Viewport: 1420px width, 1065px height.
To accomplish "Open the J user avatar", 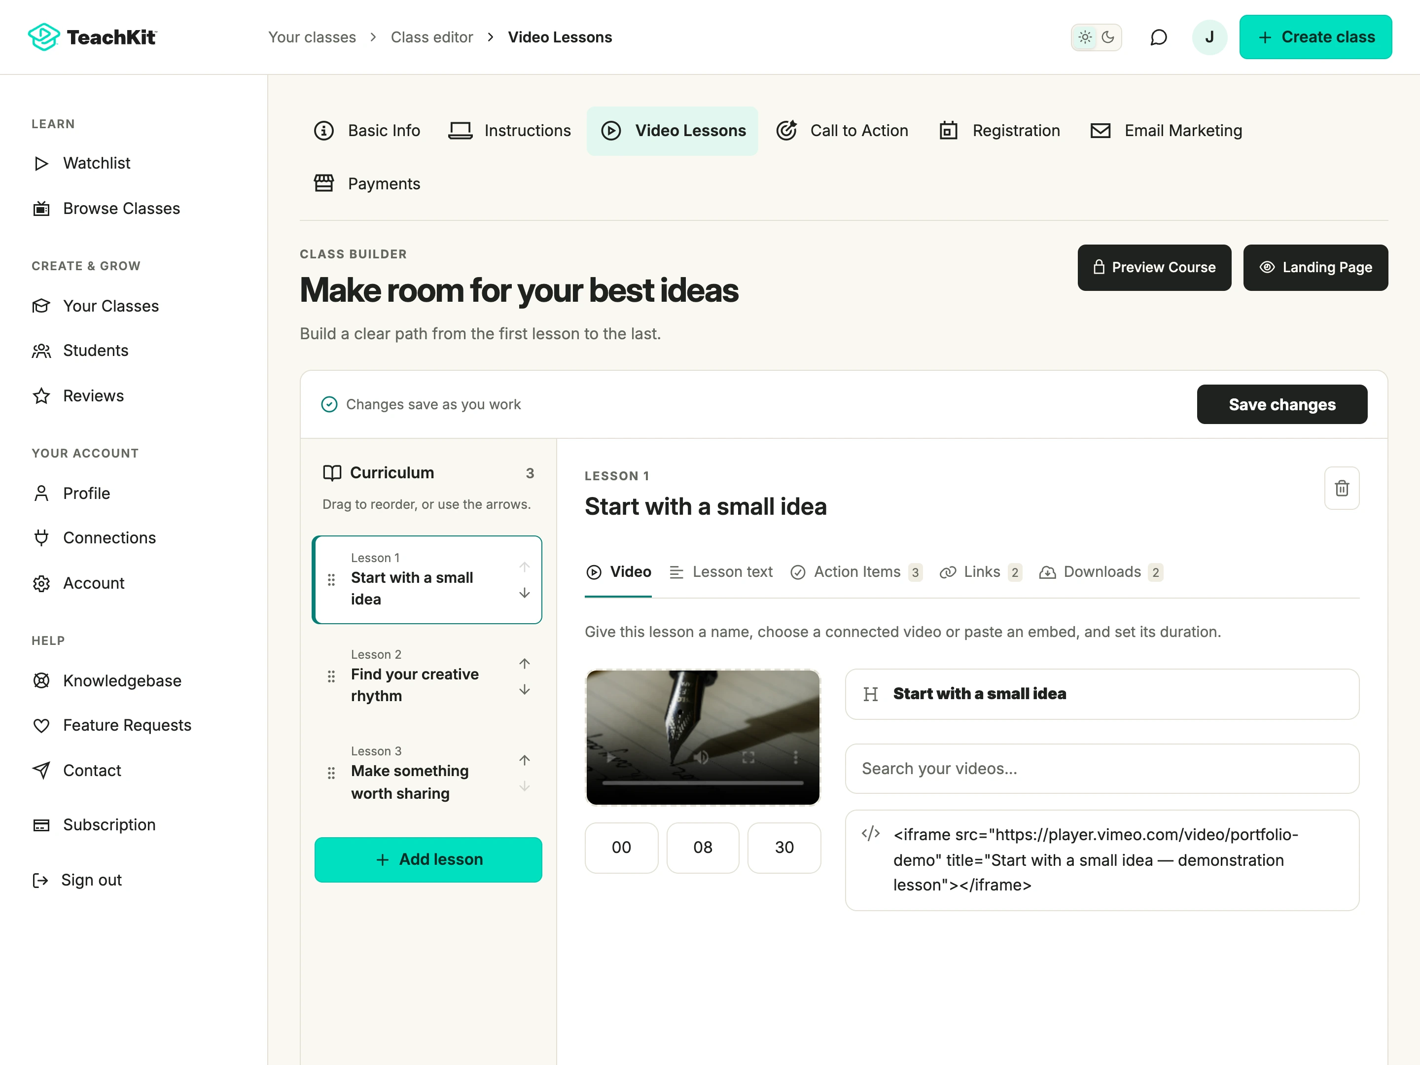I will pos(1209,37).
